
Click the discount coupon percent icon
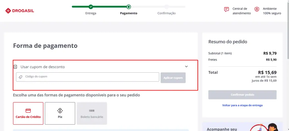click(15, 67)
